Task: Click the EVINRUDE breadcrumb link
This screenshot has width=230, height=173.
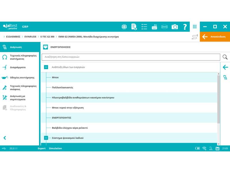Action: [x=30, y=37]
